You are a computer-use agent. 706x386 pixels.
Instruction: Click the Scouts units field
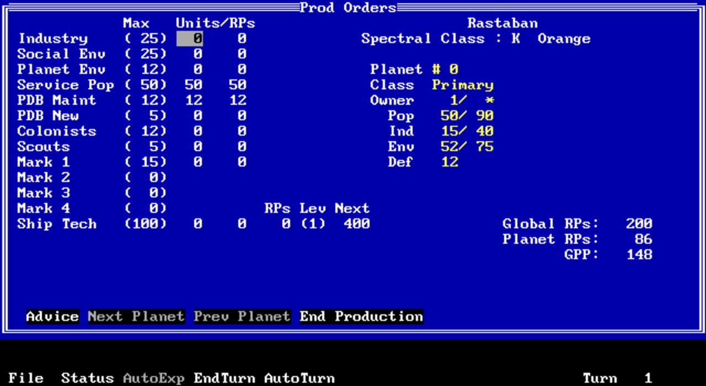(195, 146)
